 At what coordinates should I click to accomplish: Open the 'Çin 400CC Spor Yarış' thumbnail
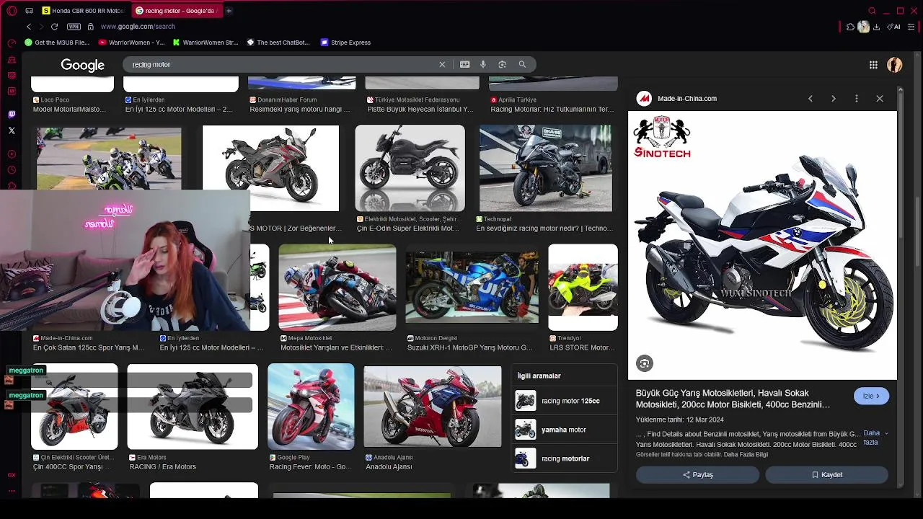74,407
